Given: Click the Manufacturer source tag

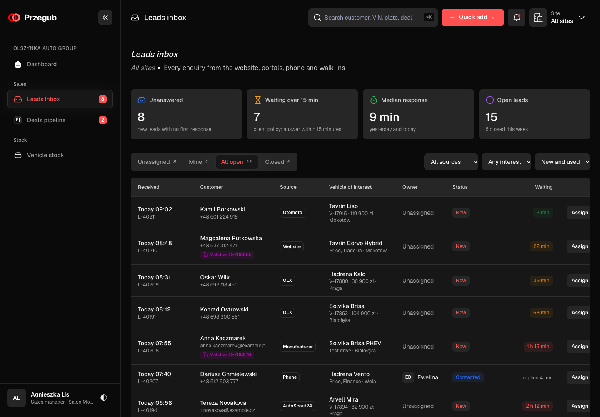Looking at the screenshot, I should coord(298,347).
